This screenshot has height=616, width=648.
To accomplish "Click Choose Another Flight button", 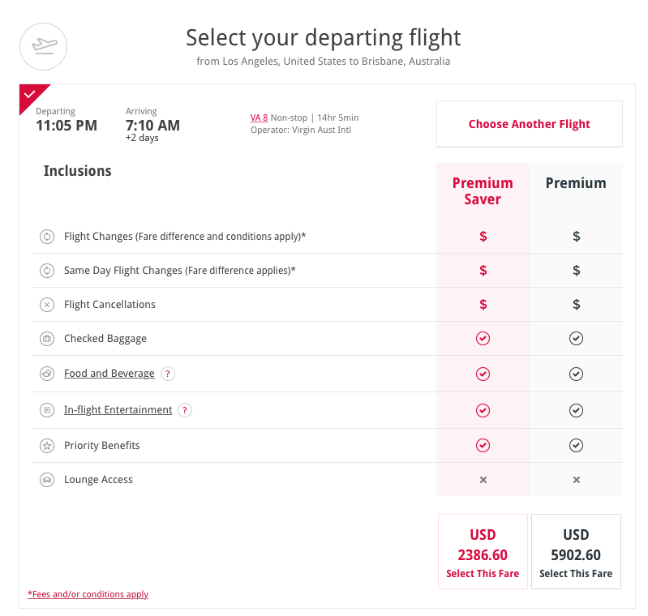I will click(530, 124).
